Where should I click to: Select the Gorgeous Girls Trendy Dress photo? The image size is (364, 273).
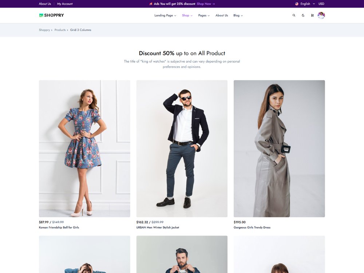(279, 149)
